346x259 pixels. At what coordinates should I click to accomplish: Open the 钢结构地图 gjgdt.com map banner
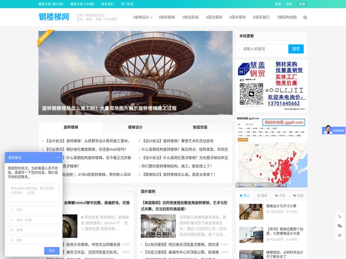tap(272, 152)
